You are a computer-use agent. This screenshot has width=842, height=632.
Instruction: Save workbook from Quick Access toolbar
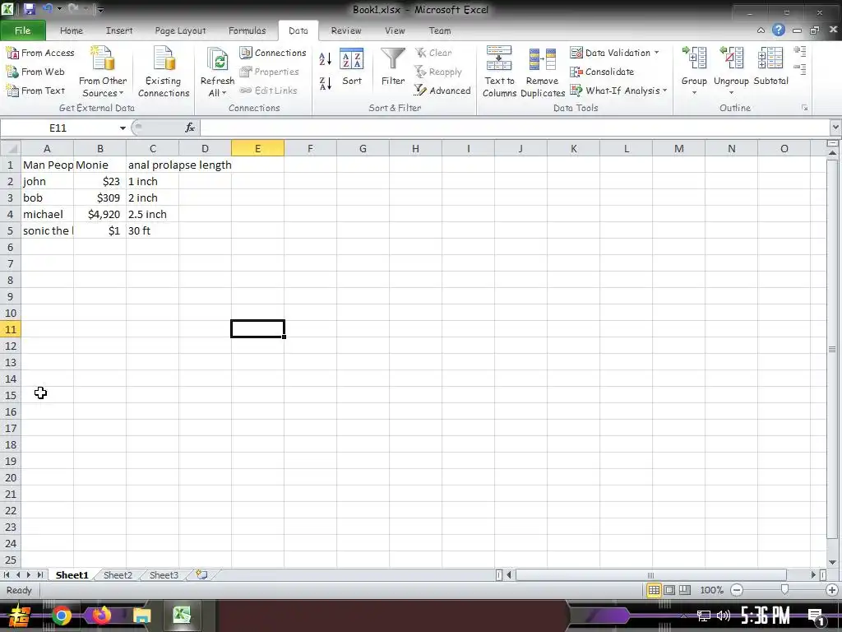tap(29, 9)
